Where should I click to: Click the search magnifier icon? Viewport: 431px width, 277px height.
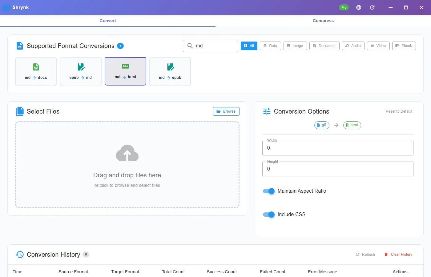point(190,46)
